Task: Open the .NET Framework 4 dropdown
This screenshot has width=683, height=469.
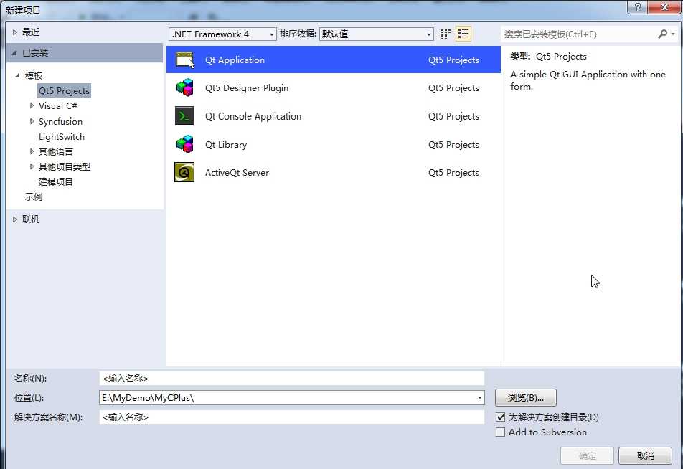Action: point(222,34)
